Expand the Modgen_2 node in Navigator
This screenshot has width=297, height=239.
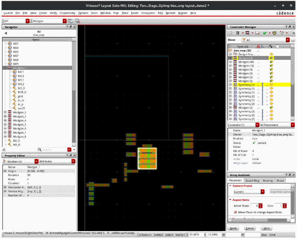pos(5,113)
